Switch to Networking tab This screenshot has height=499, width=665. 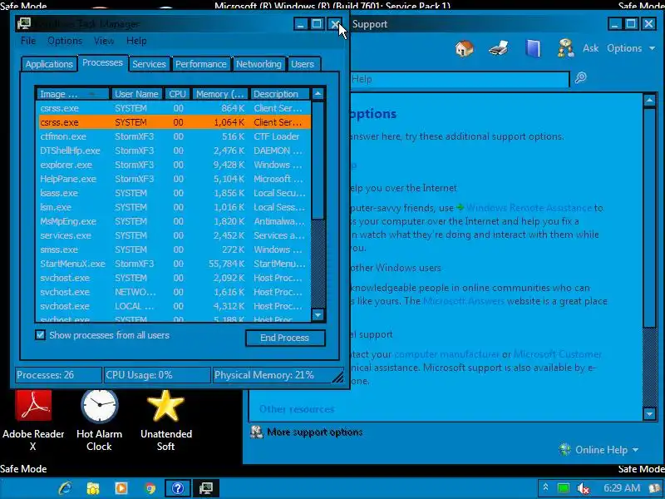tap(259, 64)
